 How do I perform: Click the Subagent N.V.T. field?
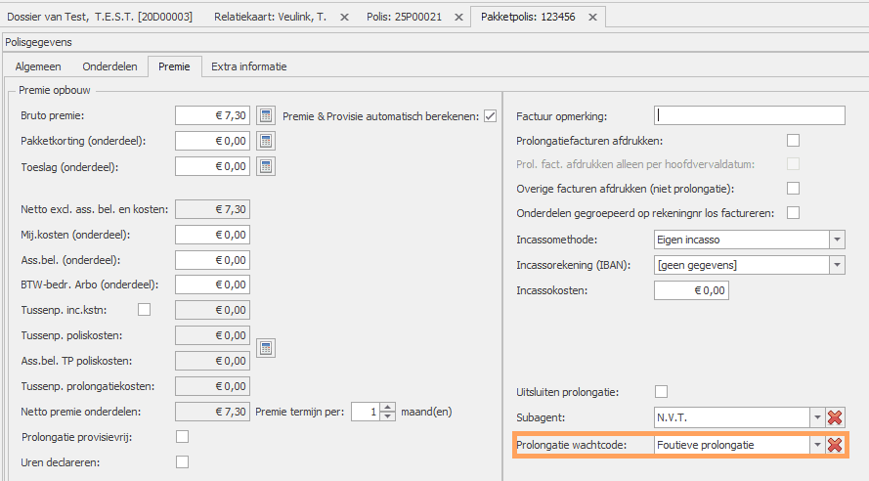click(x=731, y=417)
